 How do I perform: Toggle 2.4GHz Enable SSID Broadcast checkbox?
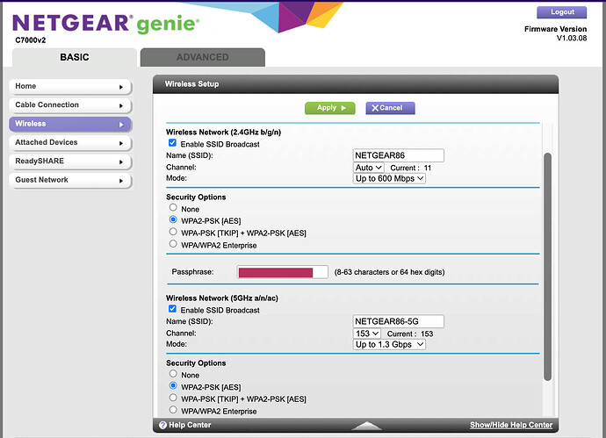[x=172, y=143]
